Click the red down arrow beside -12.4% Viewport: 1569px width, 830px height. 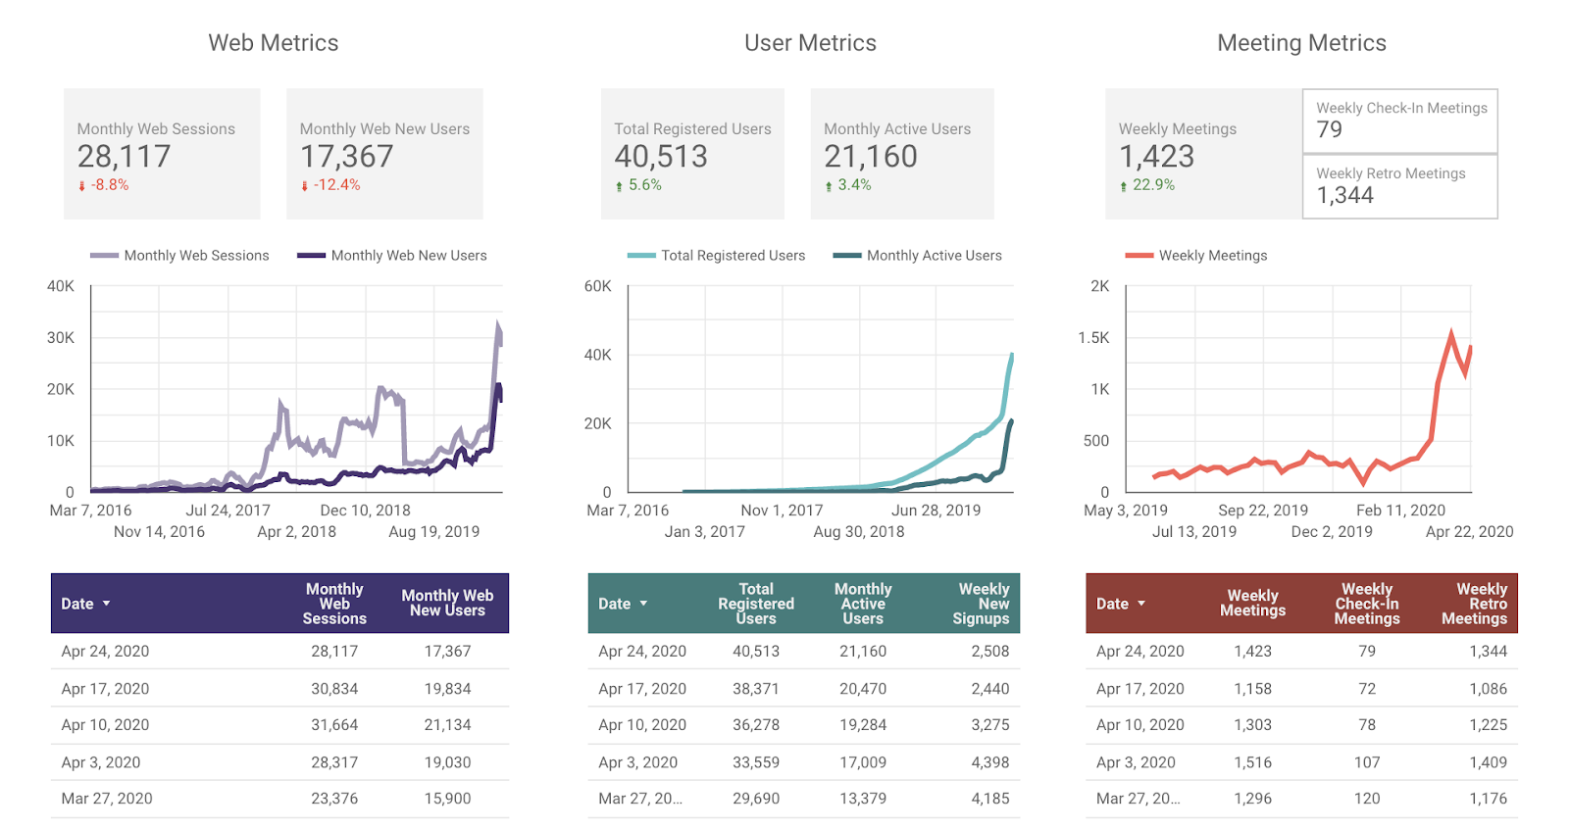tap(305, 186)
